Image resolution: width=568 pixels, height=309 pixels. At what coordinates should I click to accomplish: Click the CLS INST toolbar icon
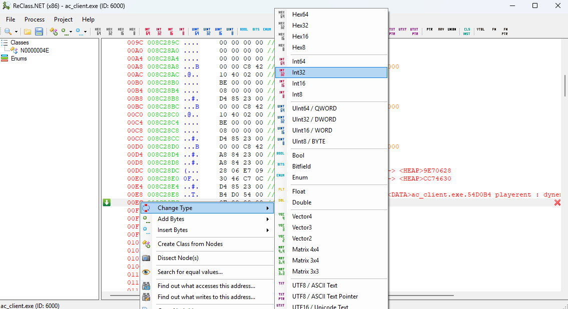[467, 31]
